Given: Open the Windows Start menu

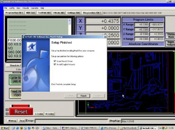Looking at the screenshot, I should [4, 128].
